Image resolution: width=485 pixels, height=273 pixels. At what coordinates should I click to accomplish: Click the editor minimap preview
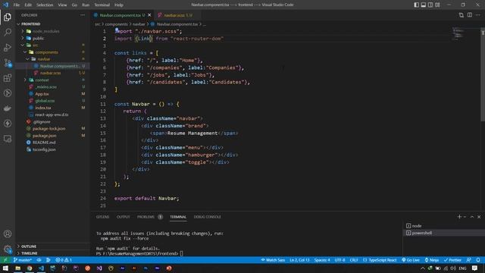(458, 34)
